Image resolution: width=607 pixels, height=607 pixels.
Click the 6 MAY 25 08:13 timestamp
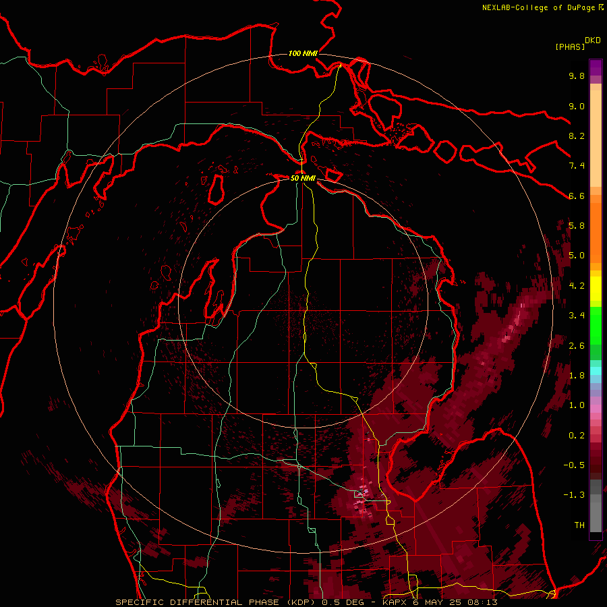click(455, 602)
